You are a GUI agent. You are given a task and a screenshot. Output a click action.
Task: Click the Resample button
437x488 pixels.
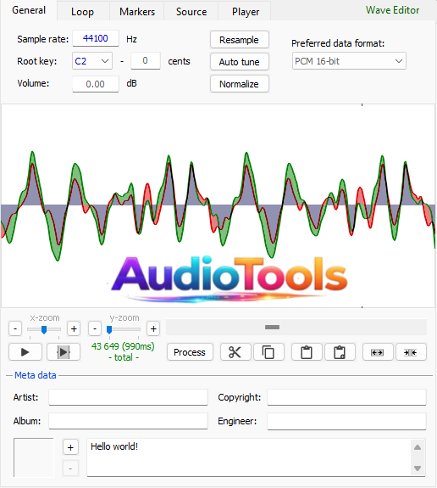(239, 40)
